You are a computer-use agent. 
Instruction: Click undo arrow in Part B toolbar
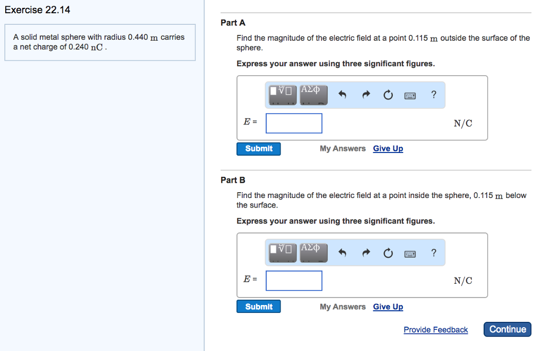click(342, 253)
